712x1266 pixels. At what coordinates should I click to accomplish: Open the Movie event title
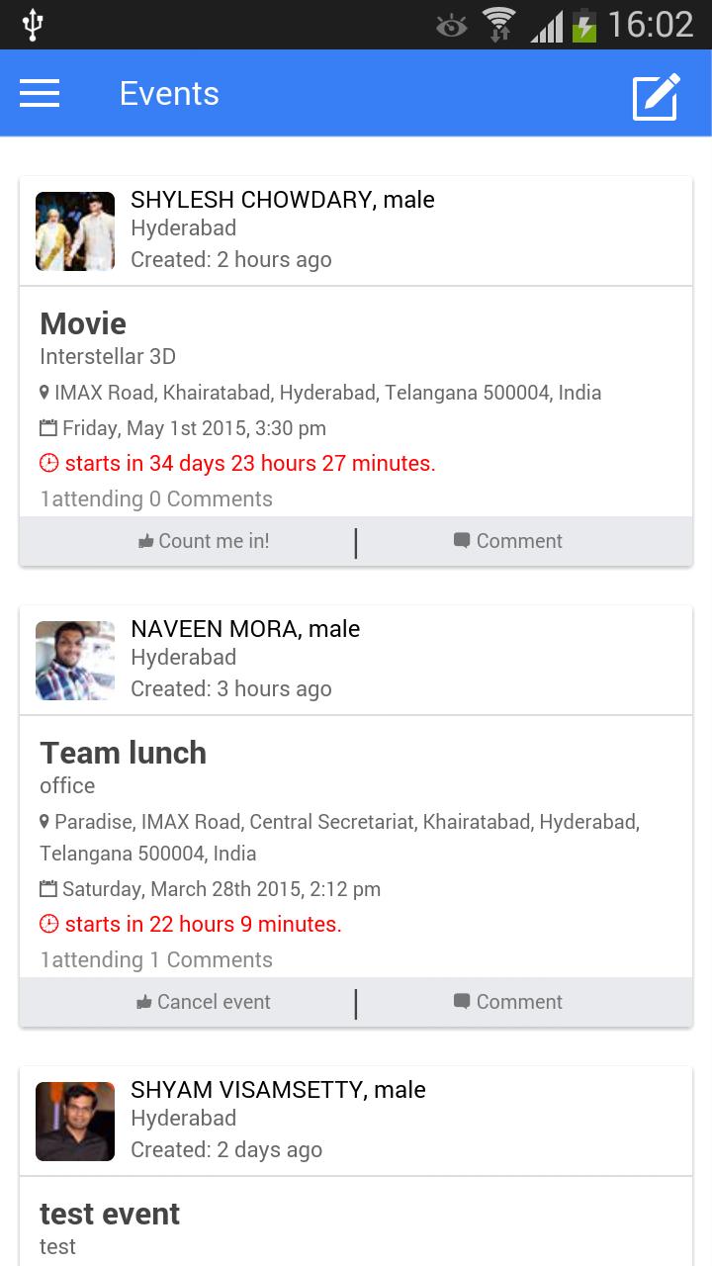tap(83, 323)
